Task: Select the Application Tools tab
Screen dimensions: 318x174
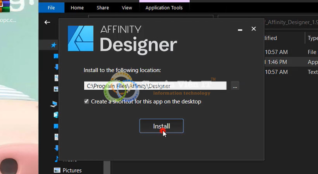Action: (x=164, y=8)
